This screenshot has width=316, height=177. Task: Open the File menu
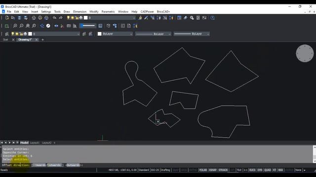(9, 12)
